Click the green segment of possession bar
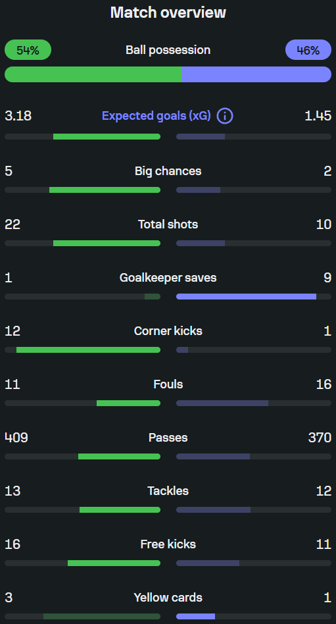Screen dimensions: 336x624 93,74
